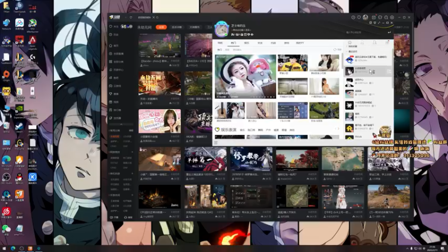Image resolution: width=448 pixels, height=252 pixels.
Task: Open the Huya stream thumbnail with white-haired swordsman
Action: point(206,159)
